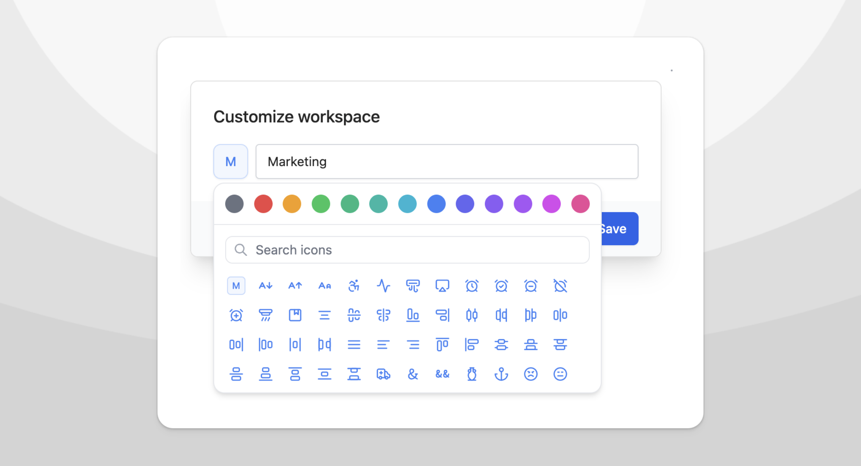Select the double ampersands icon
The height and width of the screenshot is (466, 861).
[442, 374]
